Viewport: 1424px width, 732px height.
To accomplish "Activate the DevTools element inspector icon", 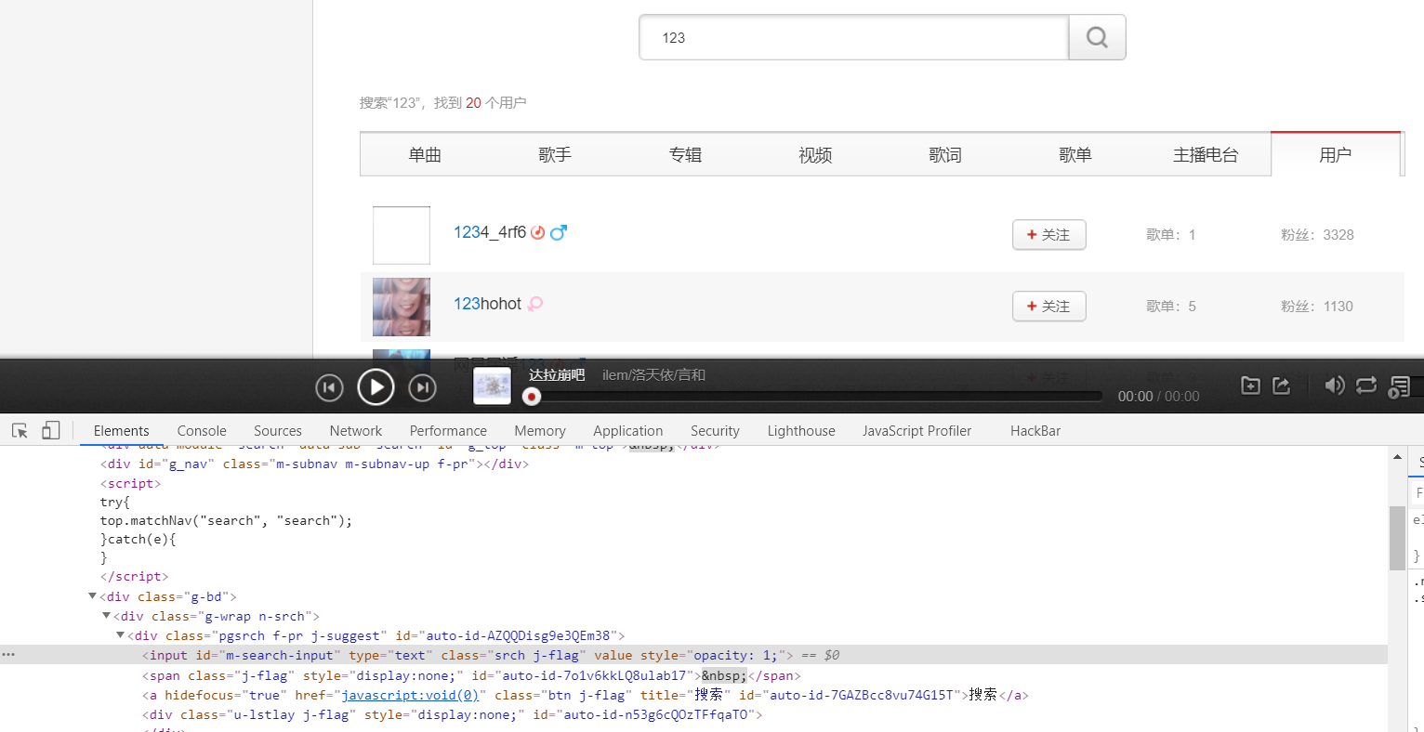I will click(20, 431).
